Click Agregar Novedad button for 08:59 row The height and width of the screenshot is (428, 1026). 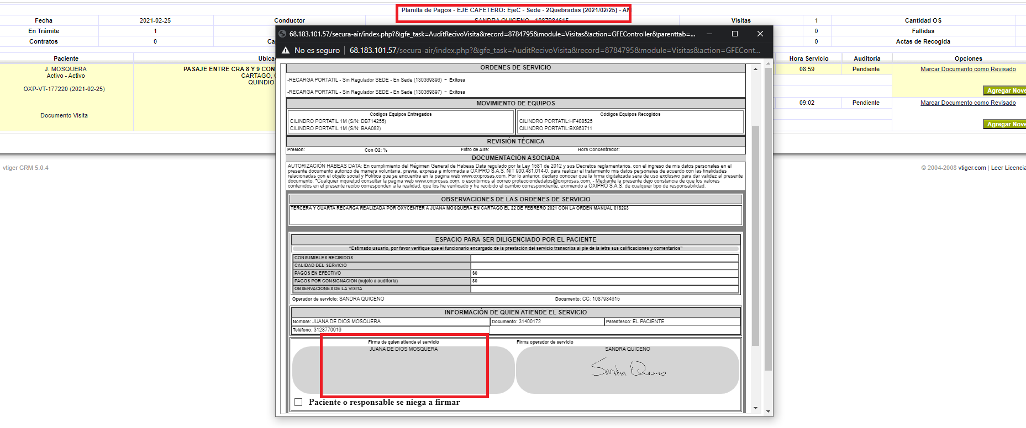(x=1004, y=90)
